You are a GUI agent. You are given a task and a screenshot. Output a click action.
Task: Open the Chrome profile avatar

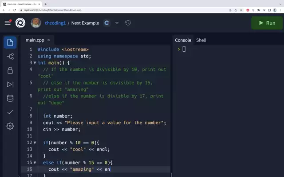point(275,10)
